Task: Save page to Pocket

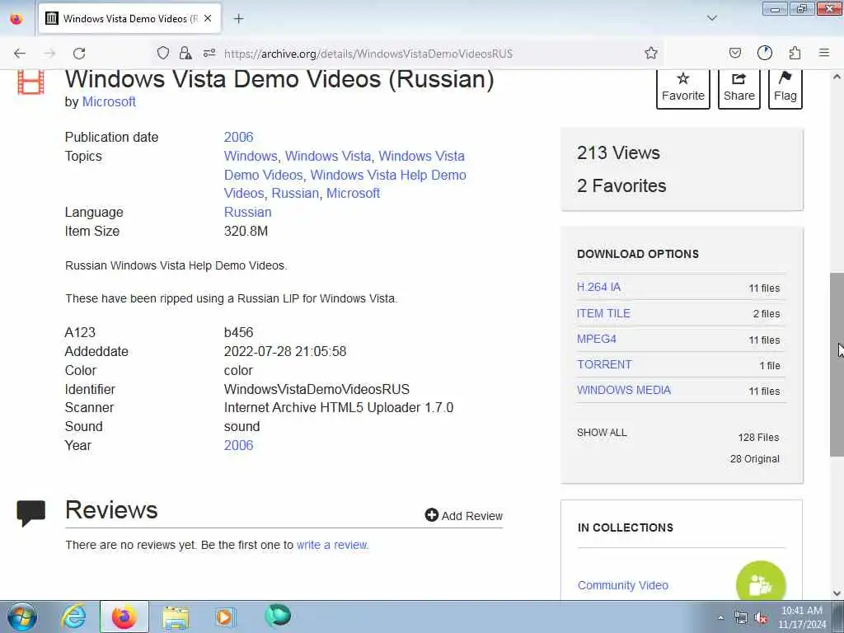Action: (x=734, y=53)
